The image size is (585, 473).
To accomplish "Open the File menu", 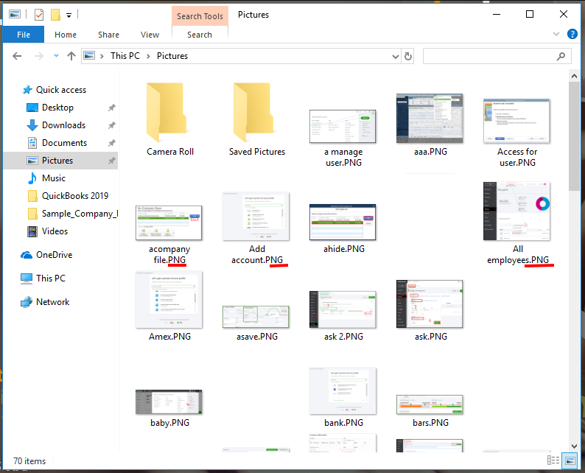I will pyautogui.click(x=24, y=35).
